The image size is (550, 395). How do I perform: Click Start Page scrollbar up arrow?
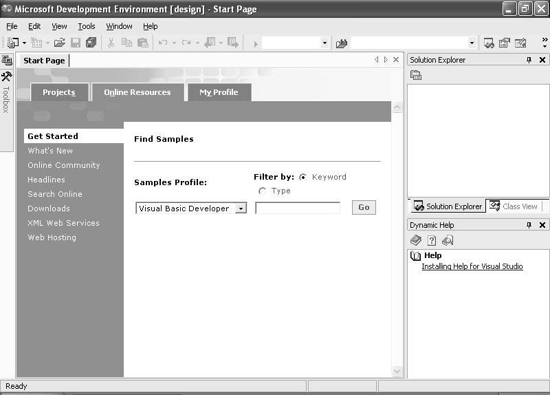397,107
